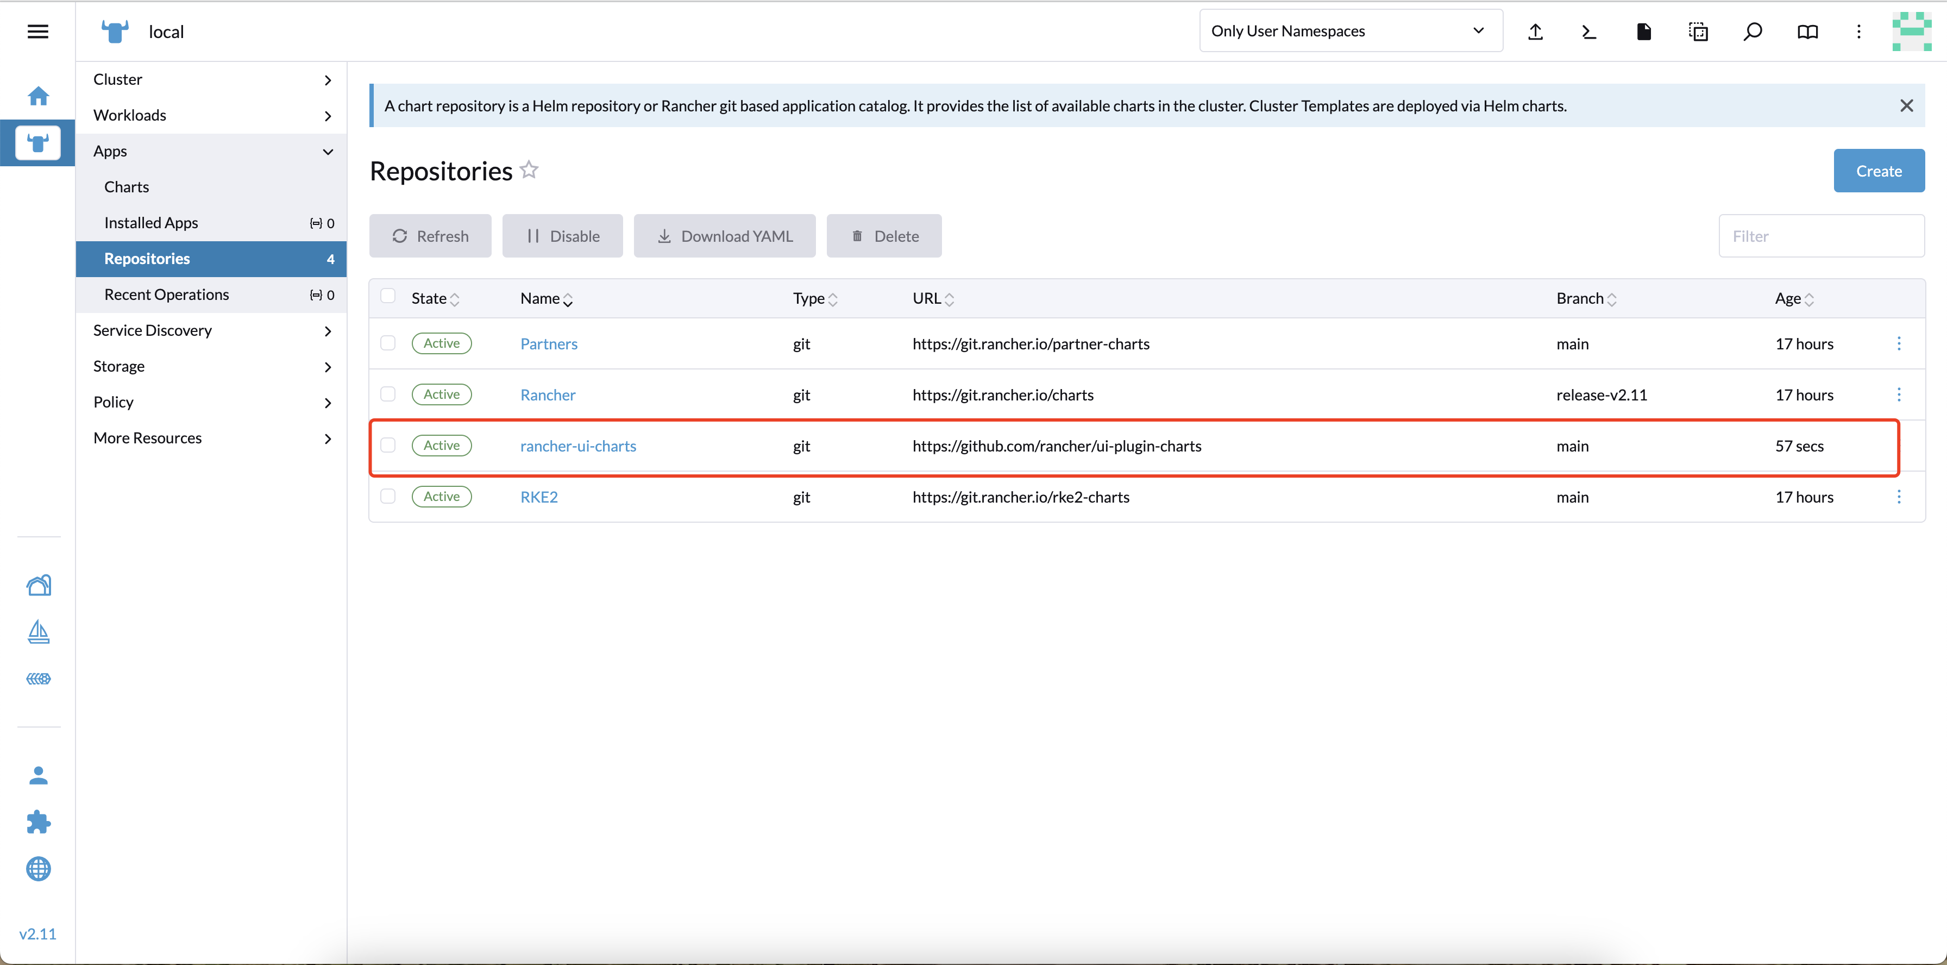Open Users & Authentication person icon
The height and width of the screenshot is (965, 1947).
tap(39, 775)
